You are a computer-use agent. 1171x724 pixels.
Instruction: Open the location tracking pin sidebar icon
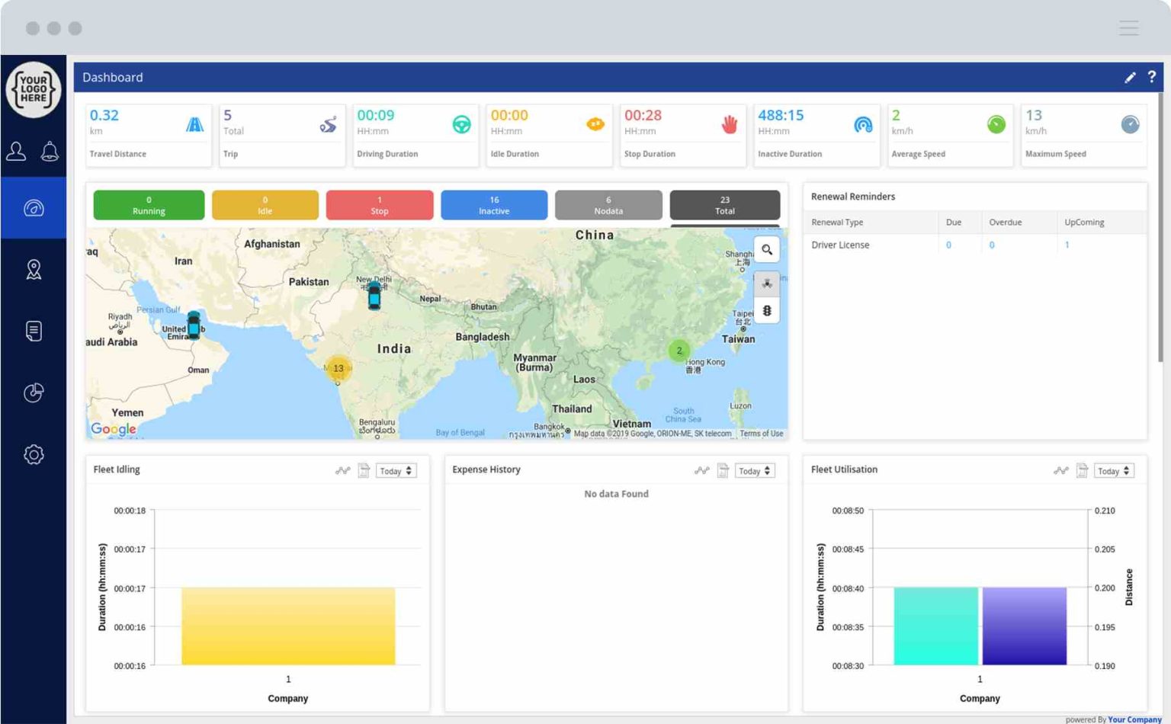(34, 269)
